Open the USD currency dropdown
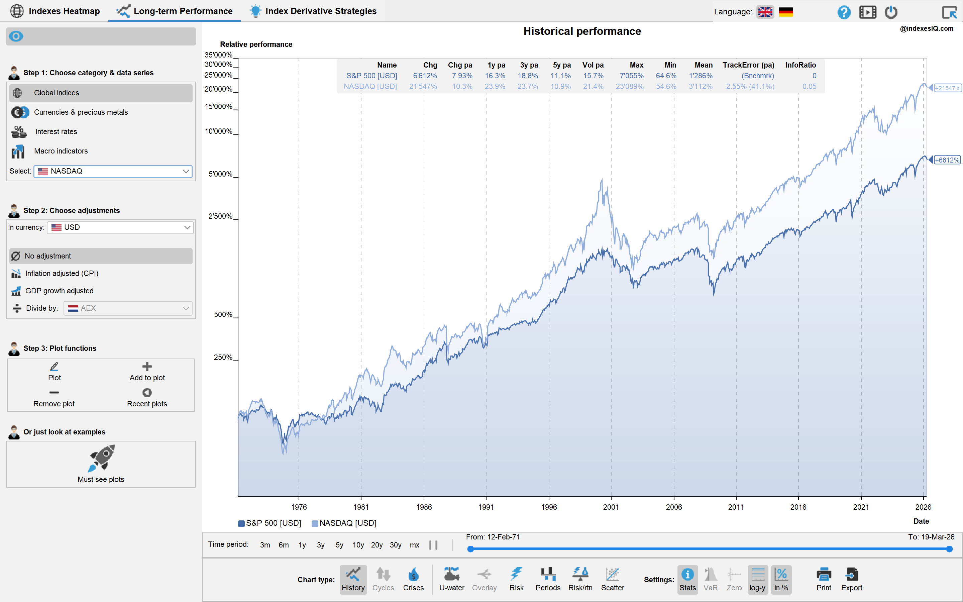The height and width of the screenshot is (602, 963). tap(120, 227)
